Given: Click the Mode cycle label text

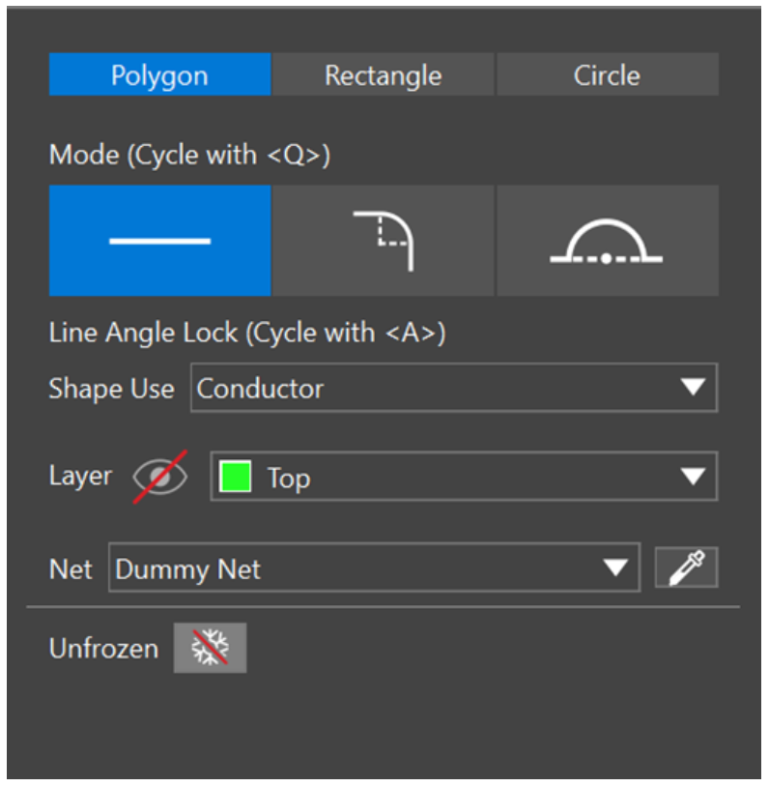Looking at the screenshot, I should tap(189, 155).
